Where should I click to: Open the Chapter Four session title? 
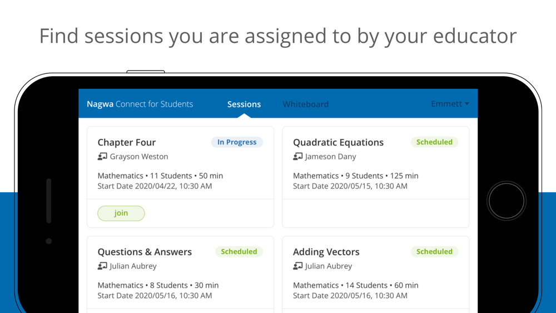tap(127, 142)
